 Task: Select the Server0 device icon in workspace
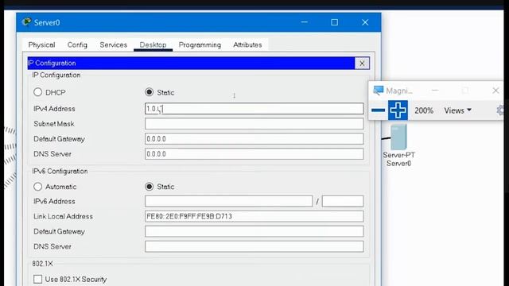[x=398, y=137]
